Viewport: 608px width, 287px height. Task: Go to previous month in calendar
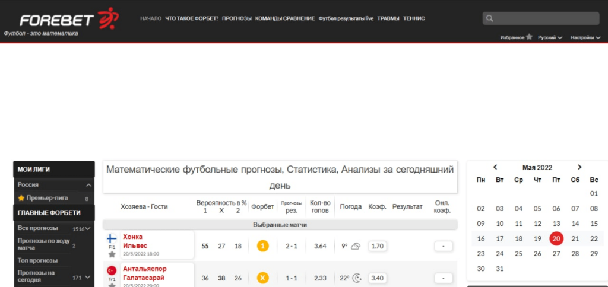point(495,167)
